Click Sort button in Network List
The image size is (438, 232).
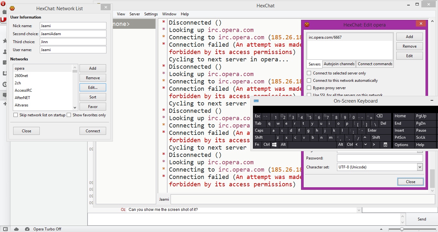point(93,97)
